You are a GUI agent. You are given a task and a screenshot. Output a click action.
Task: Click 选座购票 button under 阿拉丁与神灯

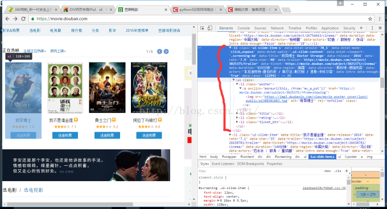(x=149, y=135)
